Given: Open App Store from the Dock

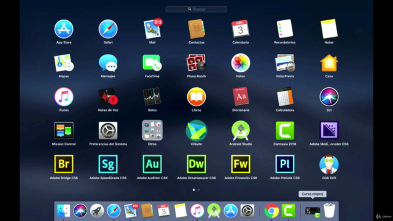Looking at the screenshot, I should point(231,211).
